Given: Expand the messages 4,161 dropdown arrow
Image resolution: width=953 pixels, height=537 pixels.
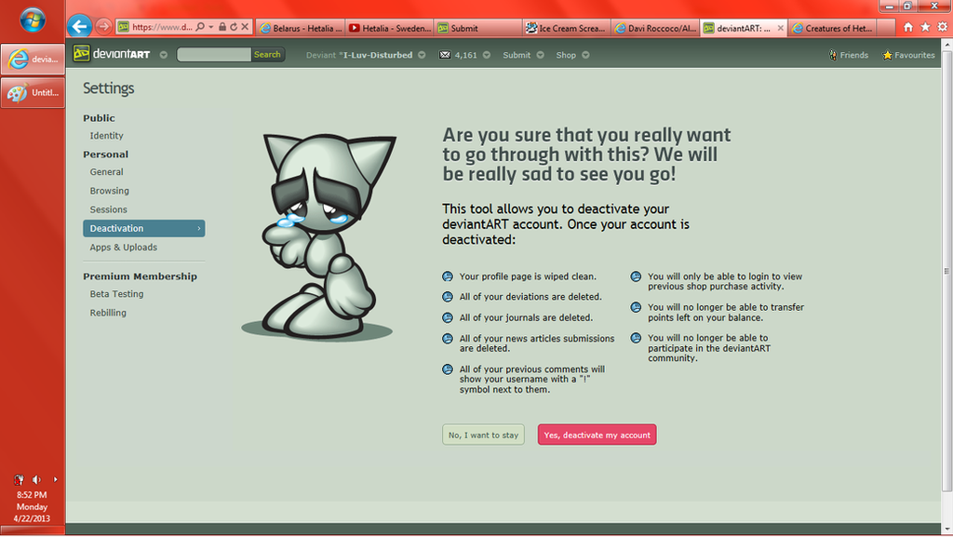Looking at the screenshot, I should tap(486, 55).
